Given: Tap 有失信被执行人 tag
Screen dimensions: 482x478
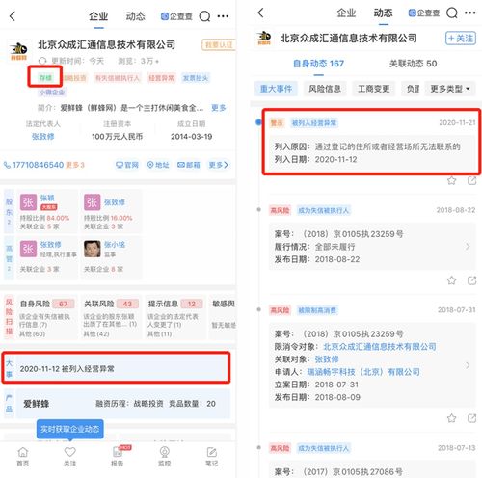Looking at the screenshot, I should (118, 78).
